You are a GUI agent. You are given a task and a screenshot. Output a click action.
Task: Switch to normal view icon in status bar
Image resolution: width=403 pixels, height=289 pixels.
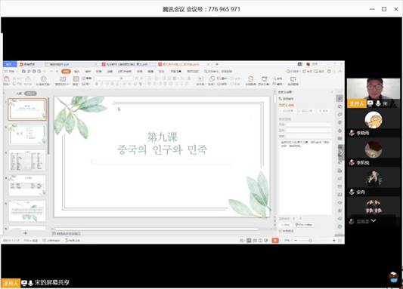click(249, 240)
